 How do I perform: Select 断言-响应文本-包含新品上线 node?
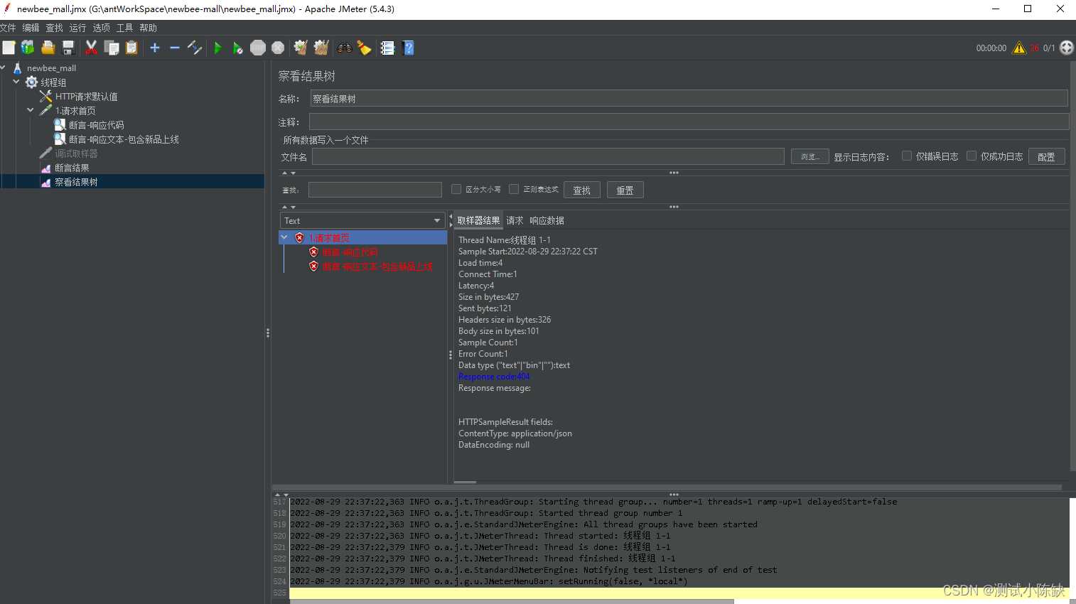tap(124, 139)
